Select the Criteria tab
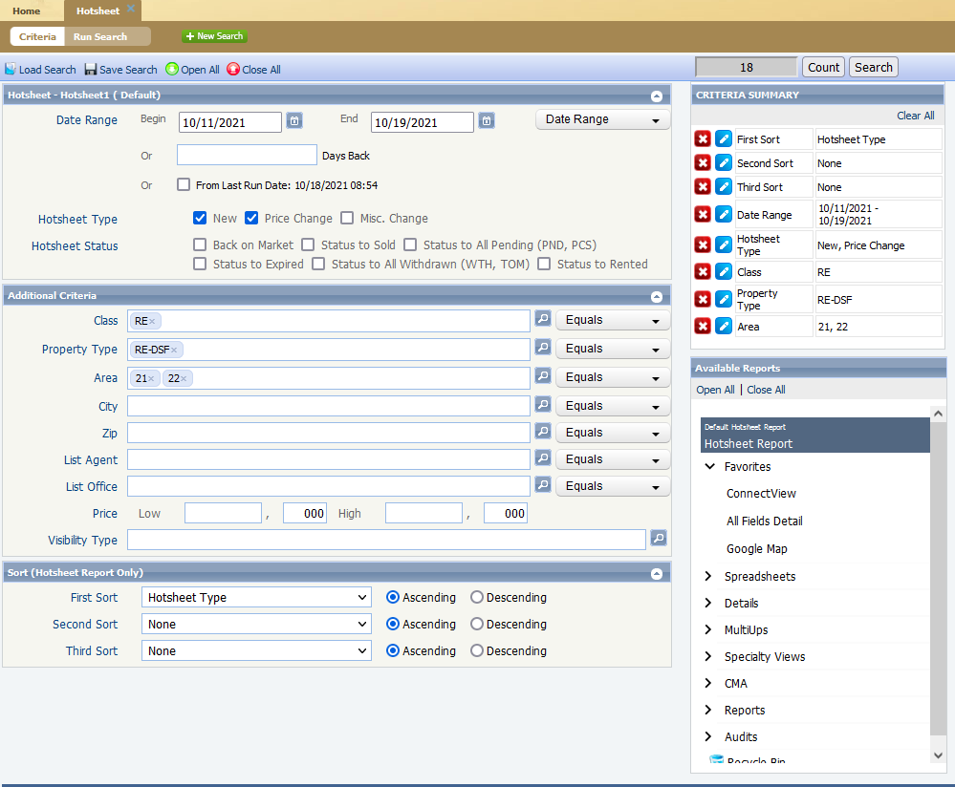The height and width of the screenshot is (787, 955). coord(37,36)
